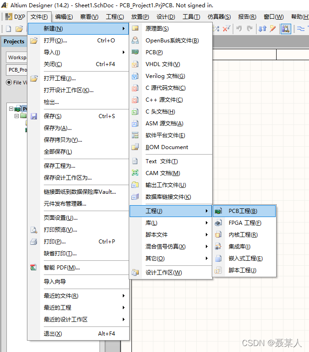Choose 设计工作区(W) menu entry
The image size is (309, 352).
171,273
